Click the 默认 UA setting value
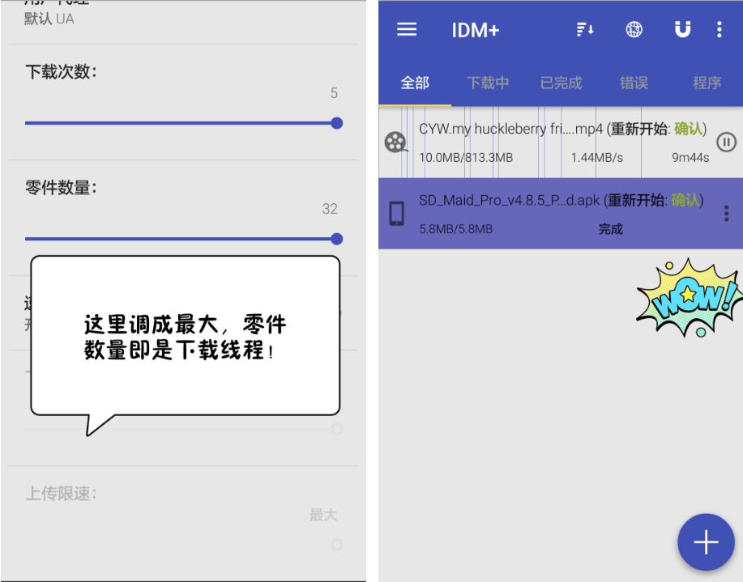This screenshot has height=582, width=743. (x=49, y=19)
